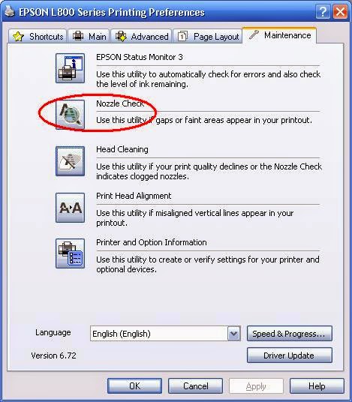Open Printer and Option Information icon

point(70,253)
